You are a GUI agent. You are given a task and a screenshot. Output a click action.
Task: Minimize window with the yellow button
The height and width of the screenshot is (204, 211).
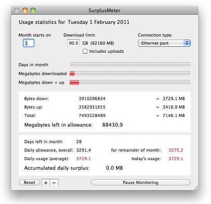[x=25, y=10]
